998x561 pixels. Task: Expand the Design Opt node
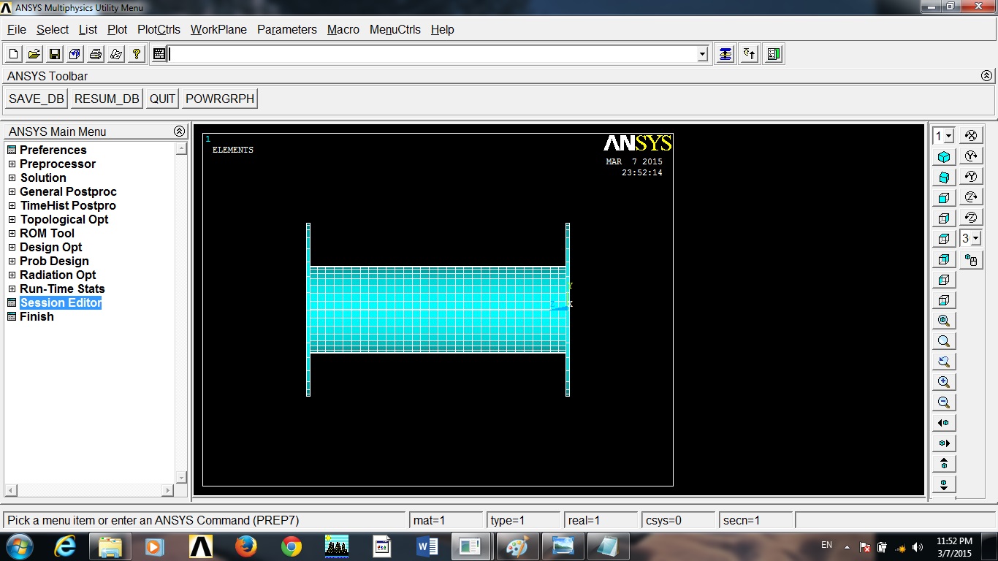pyautogui.click(x=12, y=248)
